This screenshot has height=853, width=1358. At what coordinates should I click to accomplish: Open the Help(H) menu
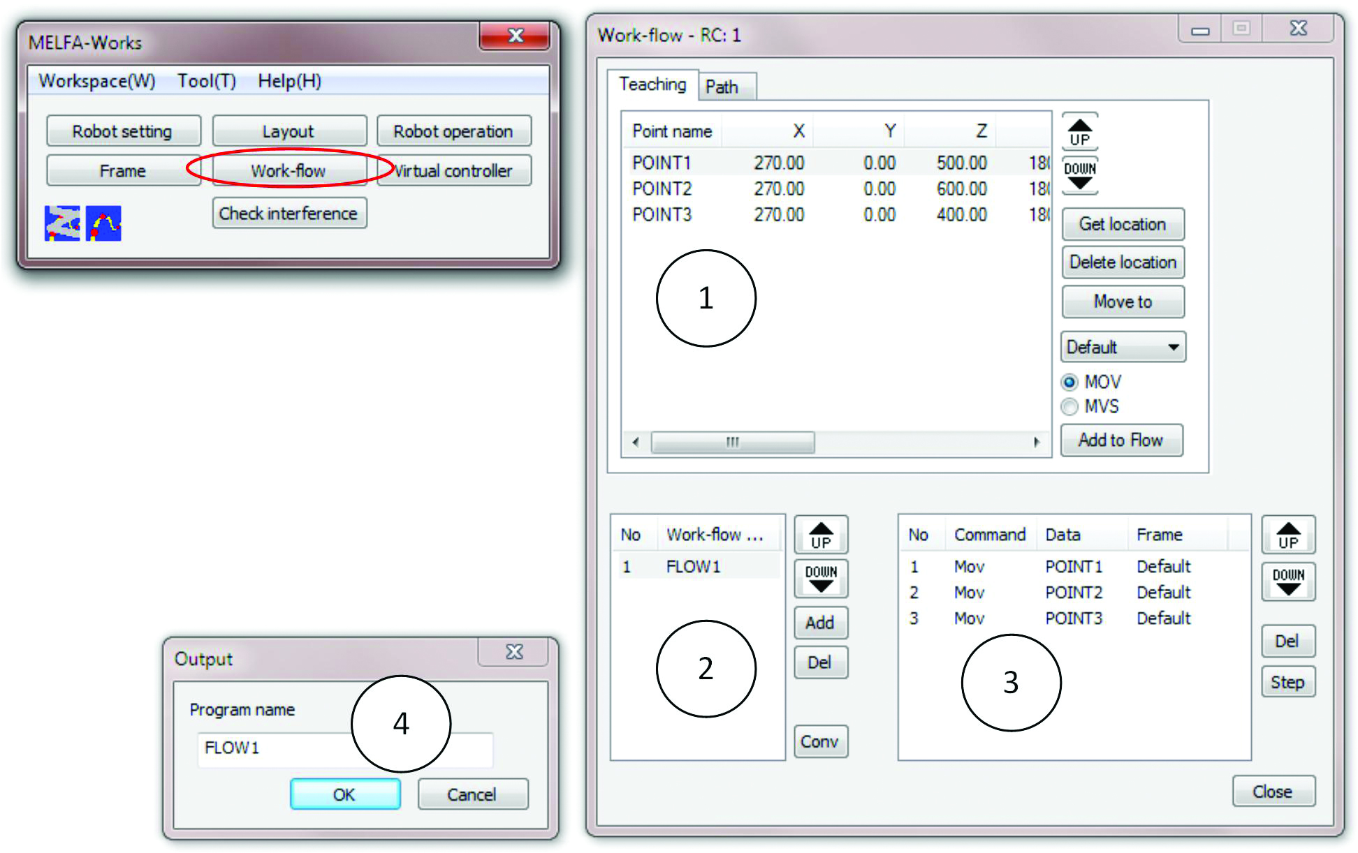pos(289,81)
